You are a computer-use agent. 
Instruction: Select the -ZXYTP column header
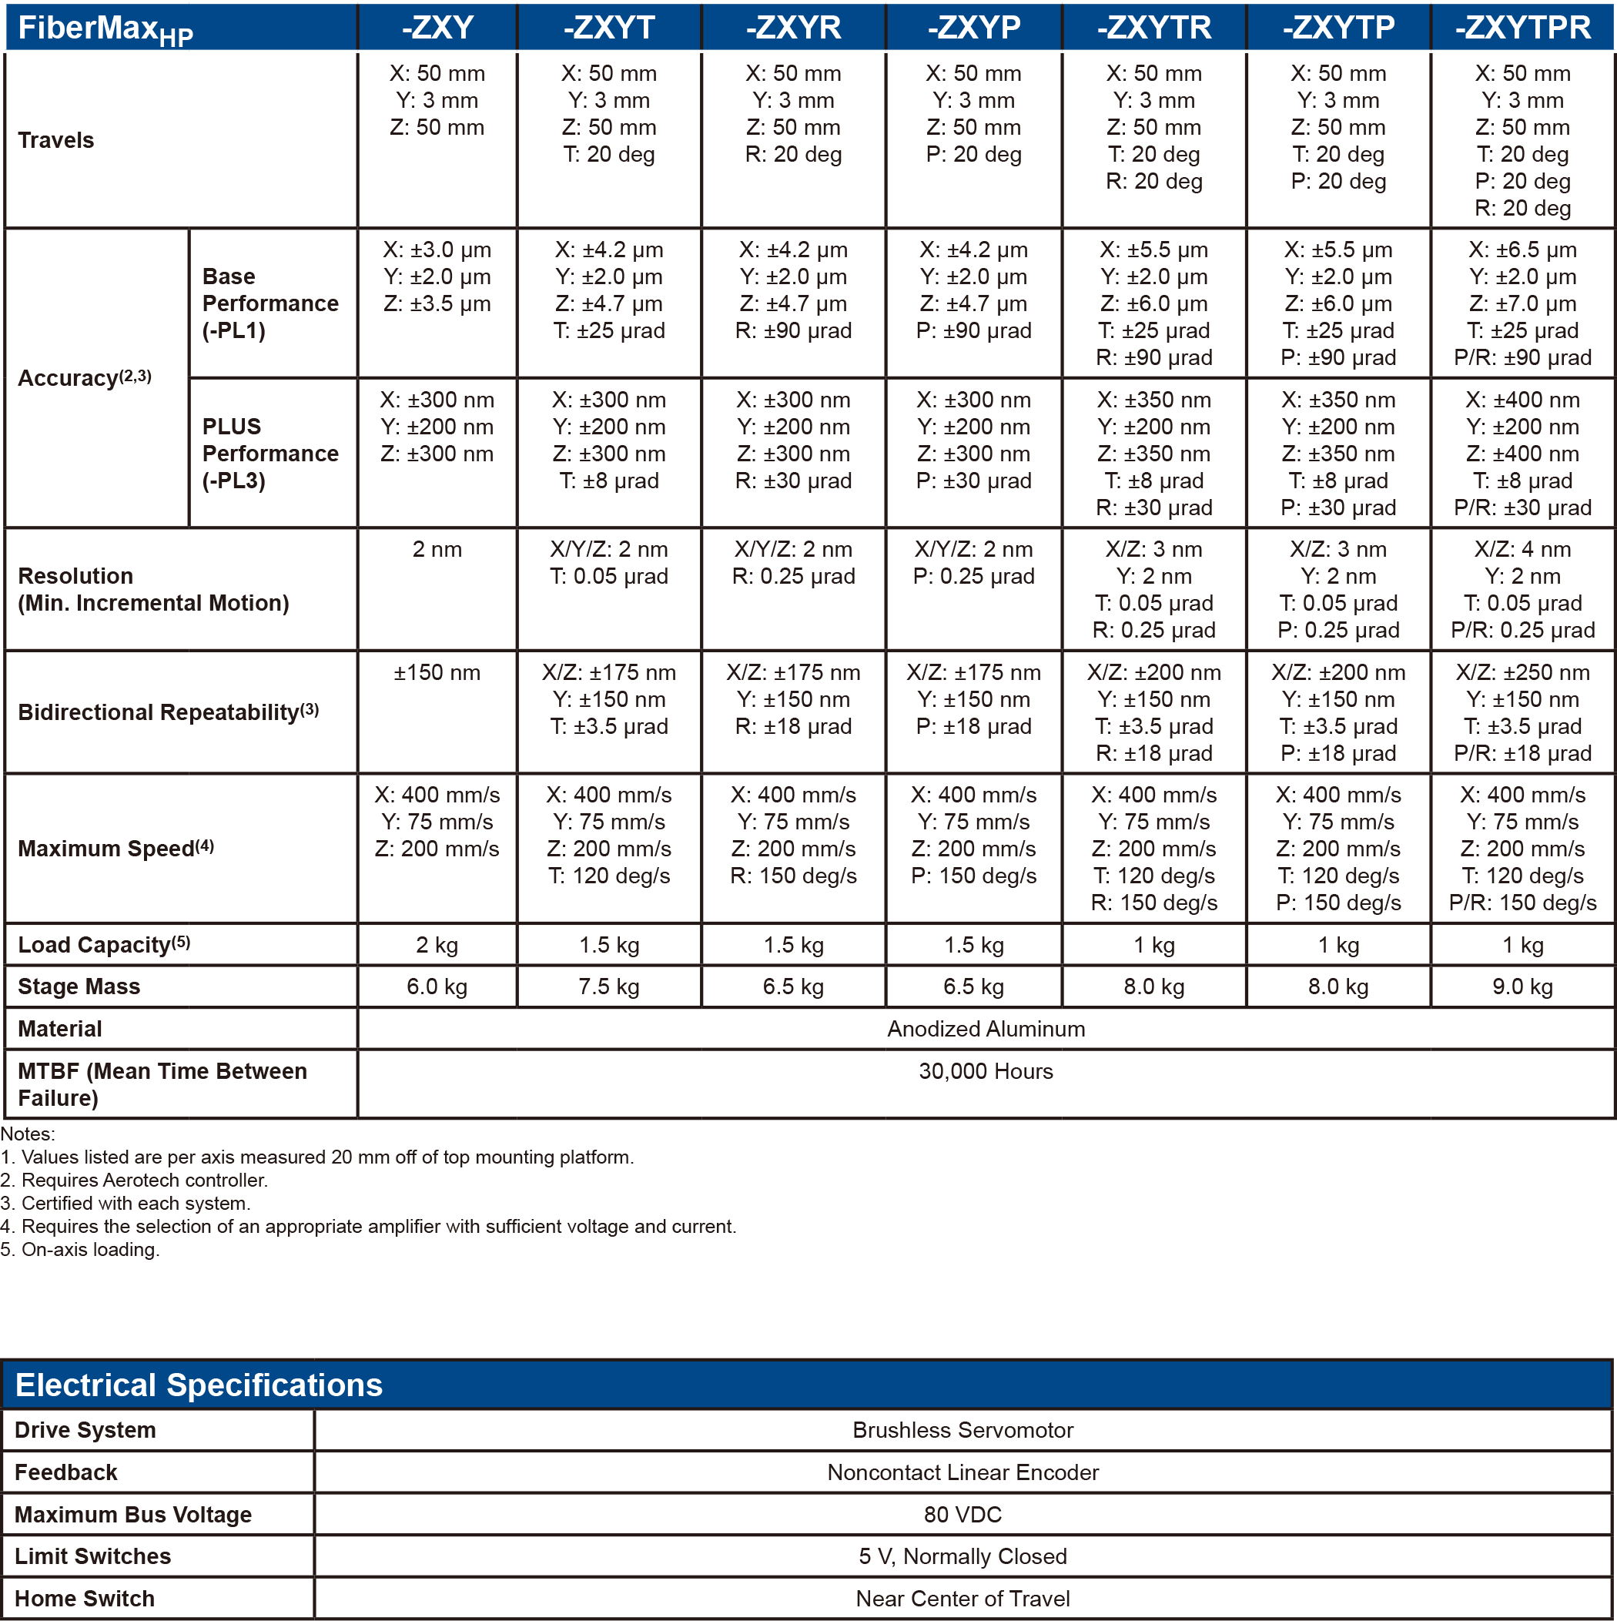[1337, 28]
